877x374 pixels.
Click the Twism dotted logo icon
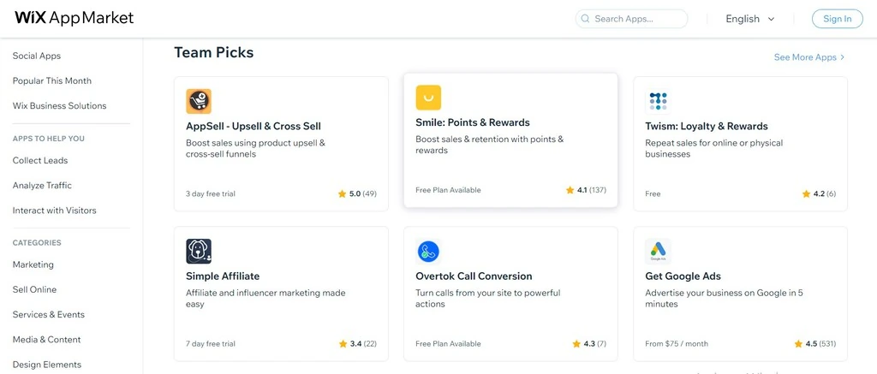658,102
